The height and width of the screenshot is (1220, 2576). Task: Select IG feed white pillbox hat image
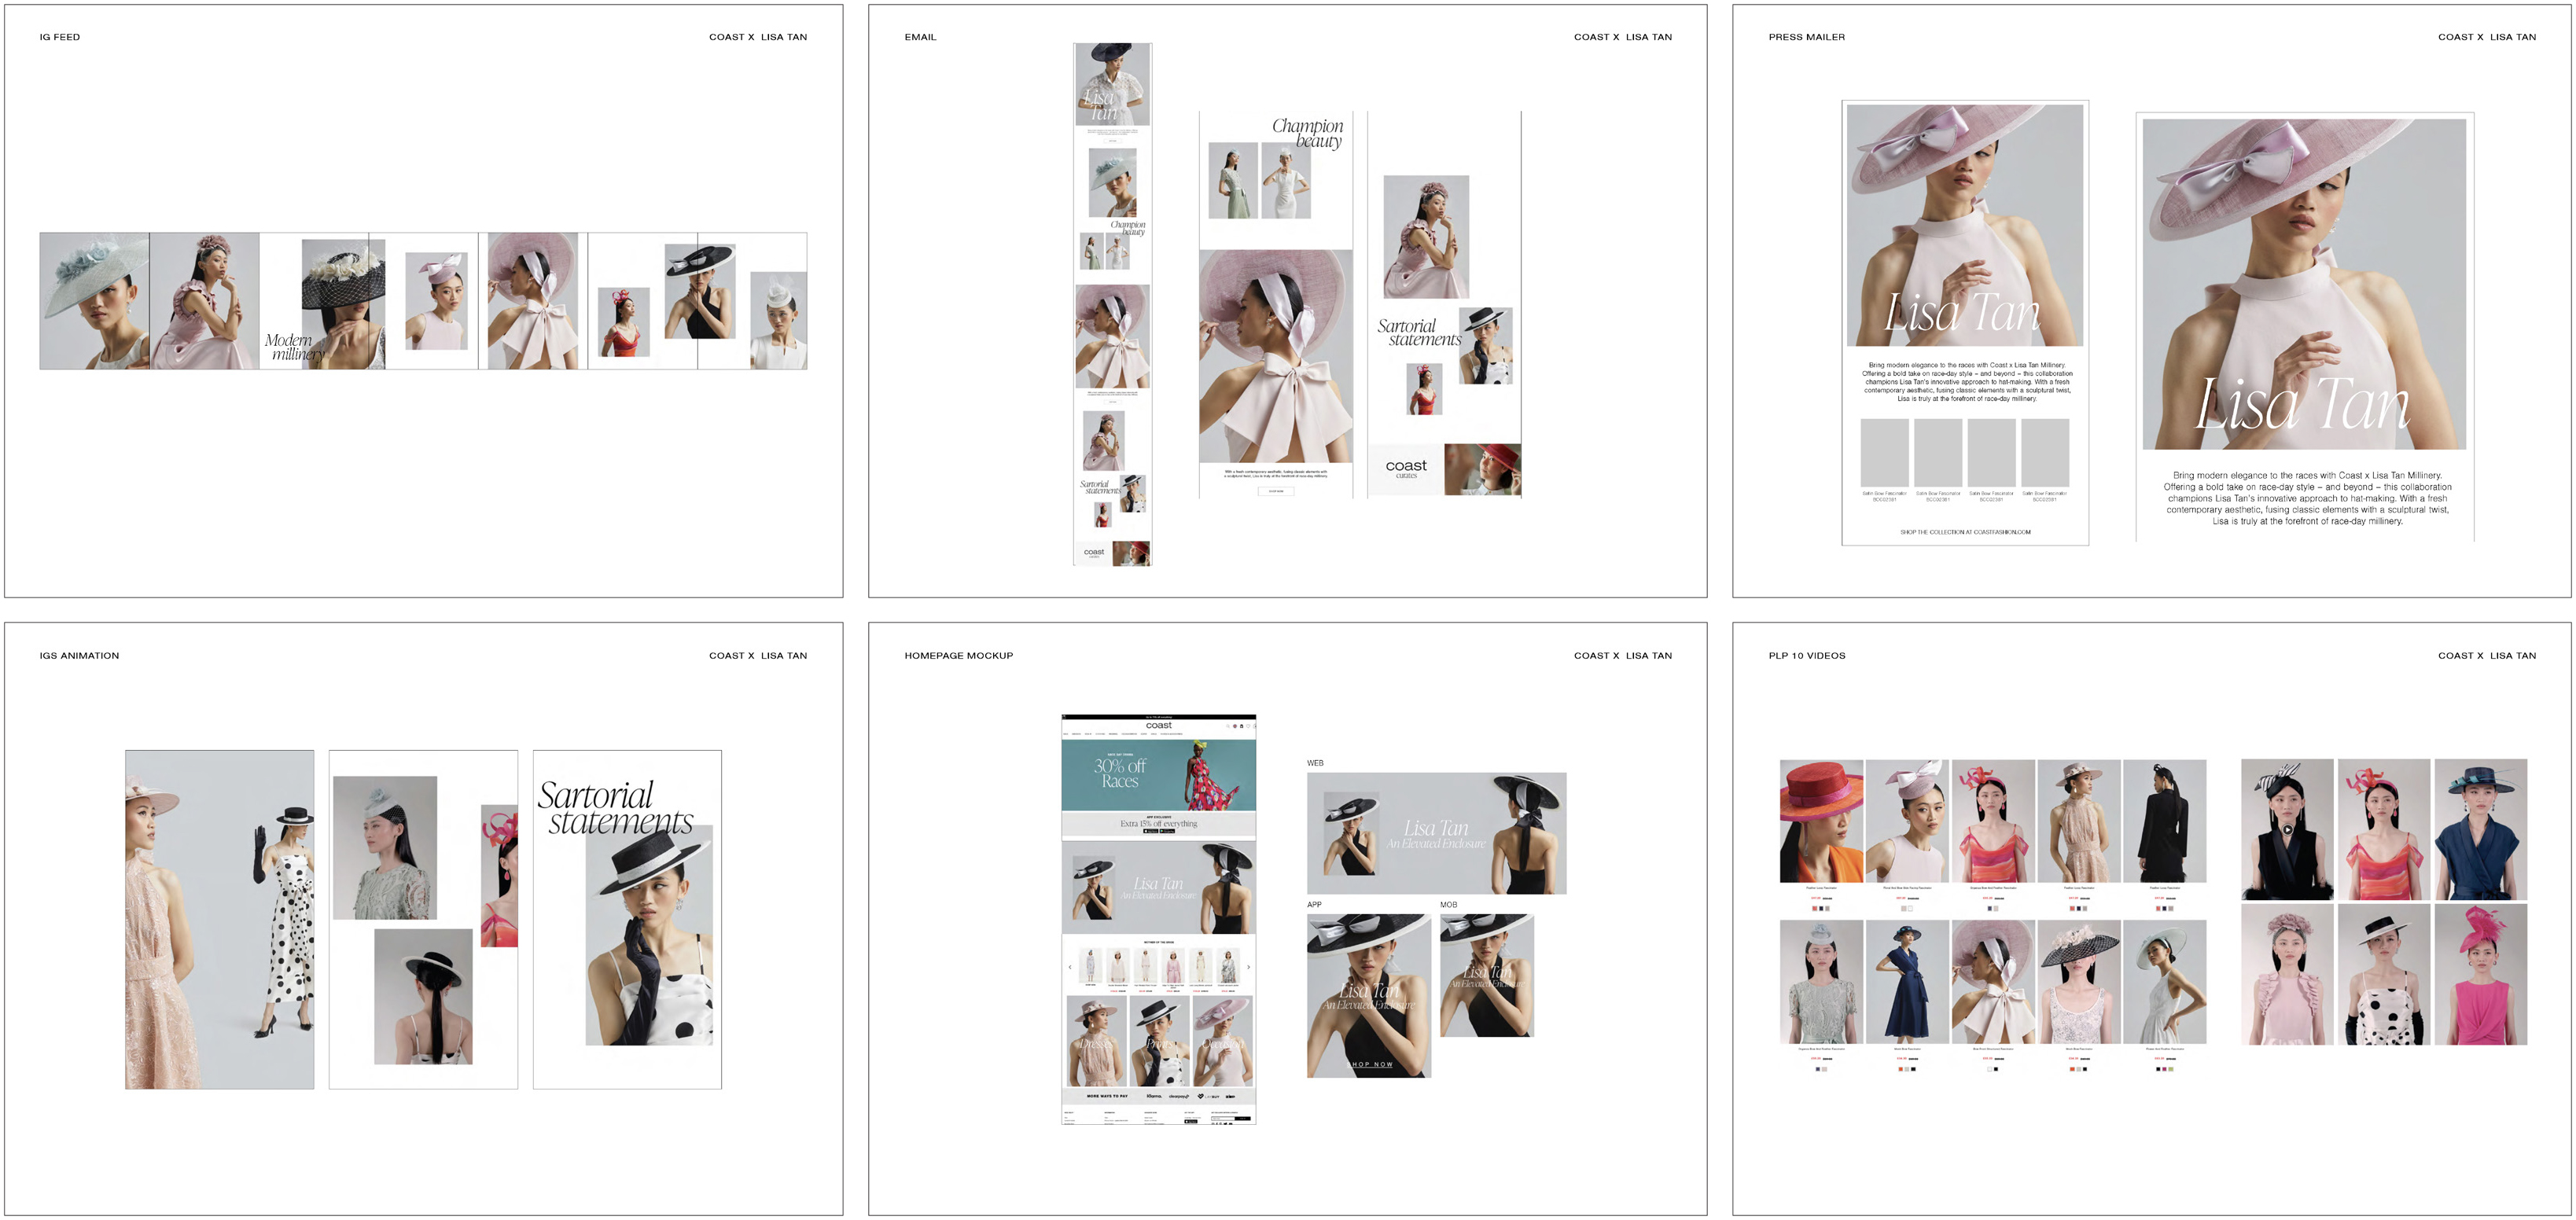point(778,320)
